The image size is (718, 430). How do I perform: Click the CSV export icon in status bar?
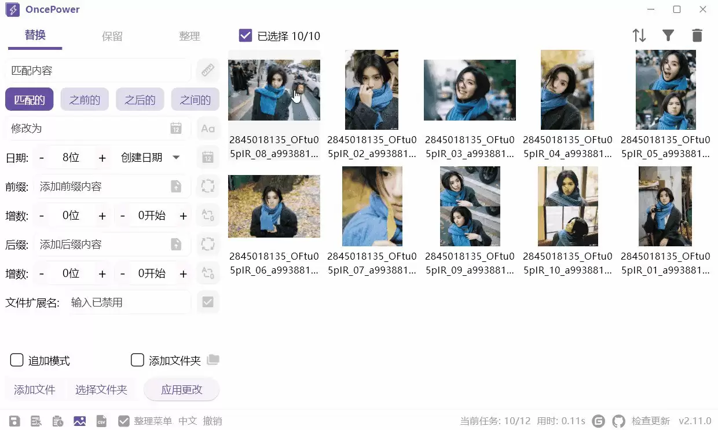[101, 421]
